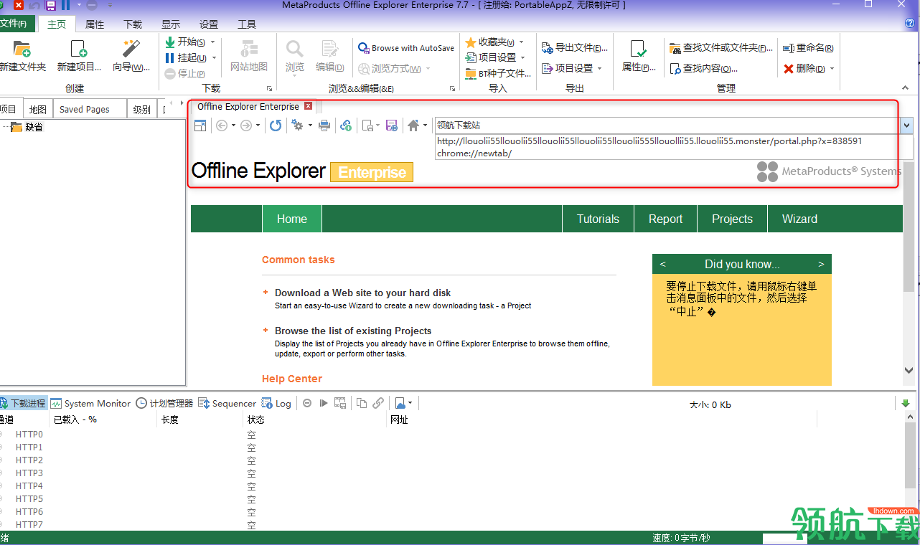Open the Wizard page link

pos(799,219)
